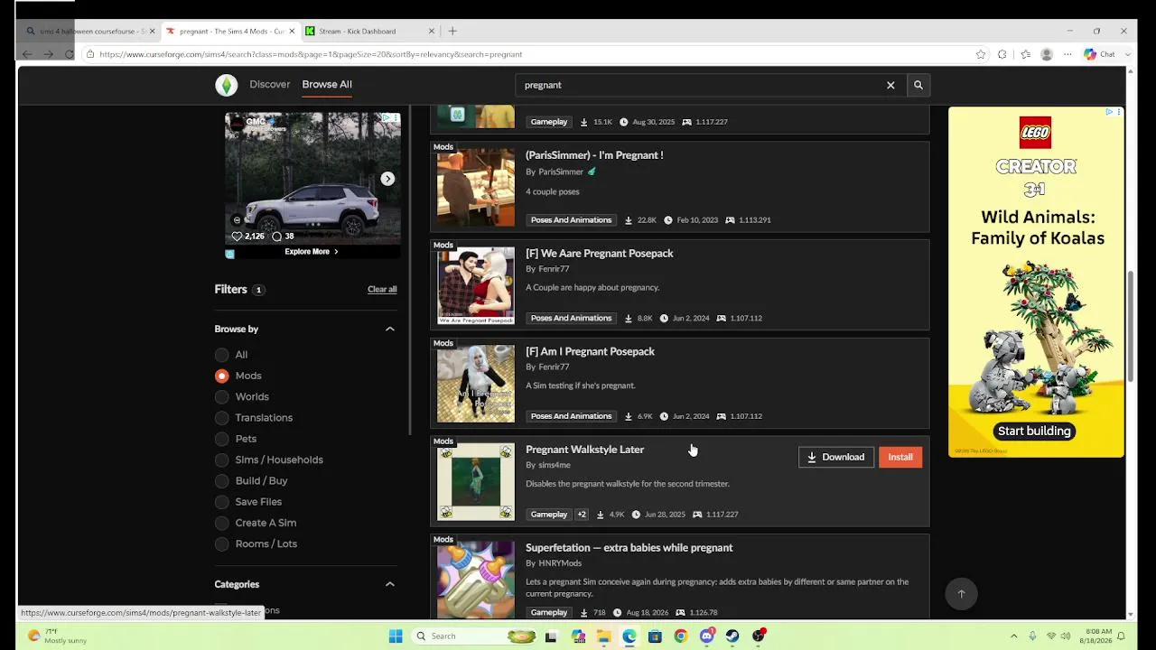Clear the search box with the X icon
This screenshot has width=1156, height=650.
point(890,85)
